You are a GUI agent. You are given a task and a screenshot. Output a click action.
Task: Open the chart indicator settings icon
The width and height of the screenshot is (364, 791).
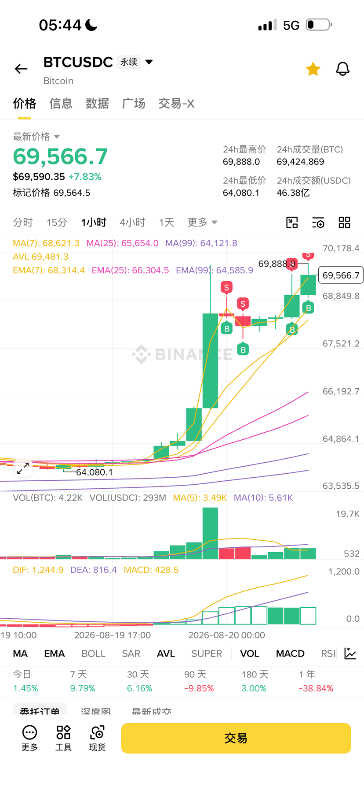click(318, 223)
